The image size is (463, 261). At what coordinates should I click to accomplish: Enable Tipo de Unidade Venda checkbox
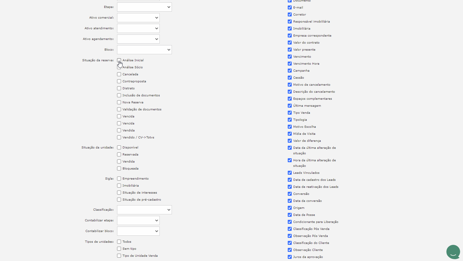coord(119,256)
